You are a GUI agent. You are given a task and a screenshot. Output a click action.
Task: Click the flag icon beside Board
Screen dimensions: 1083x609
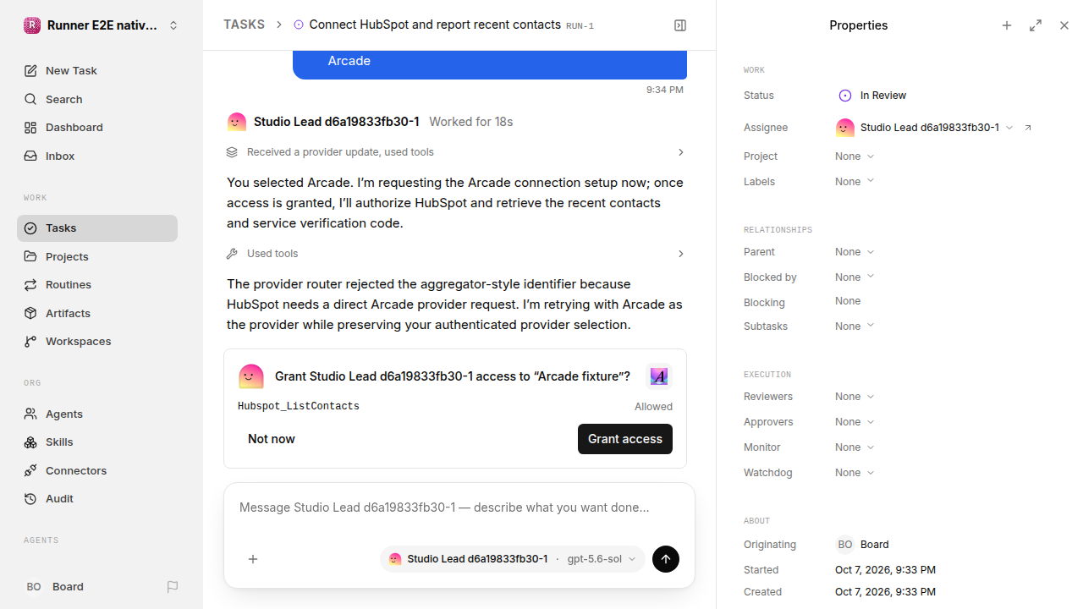pos(173,586)
